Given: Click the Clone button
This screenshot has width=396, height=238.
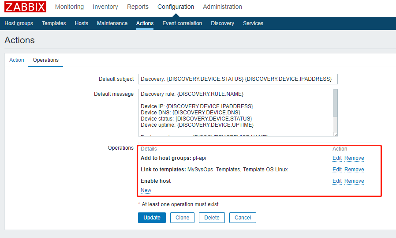Looking at the screenshot, I should [182, 218].
